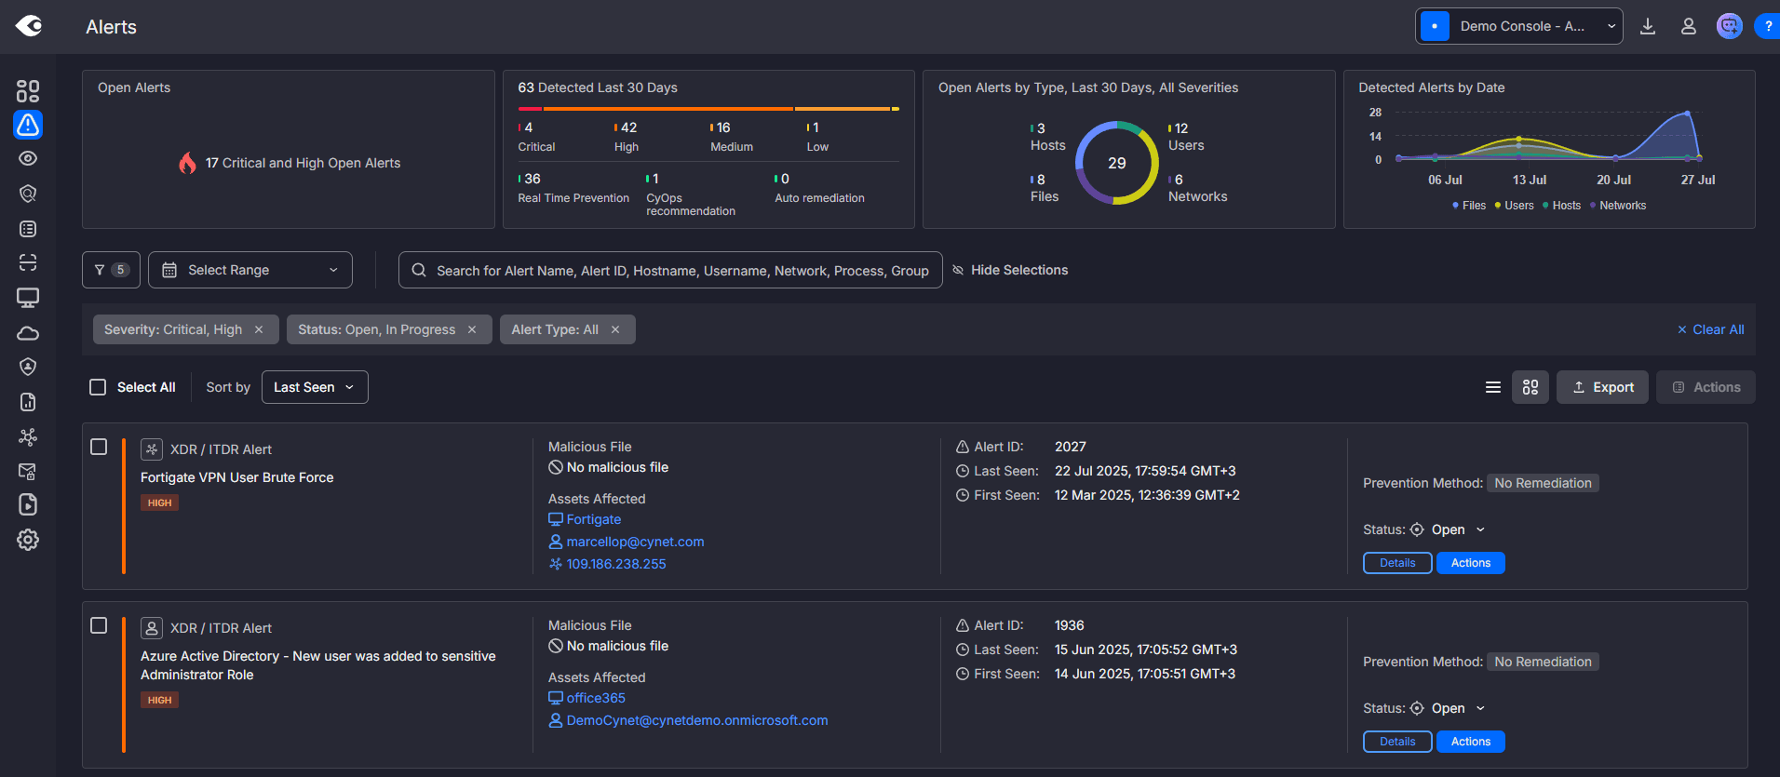Open Details for Fortigate VPN alert
Image resolution: width=1780 pixels, height=777 pixels.
pyautogui.click(x=1397, y=563)
